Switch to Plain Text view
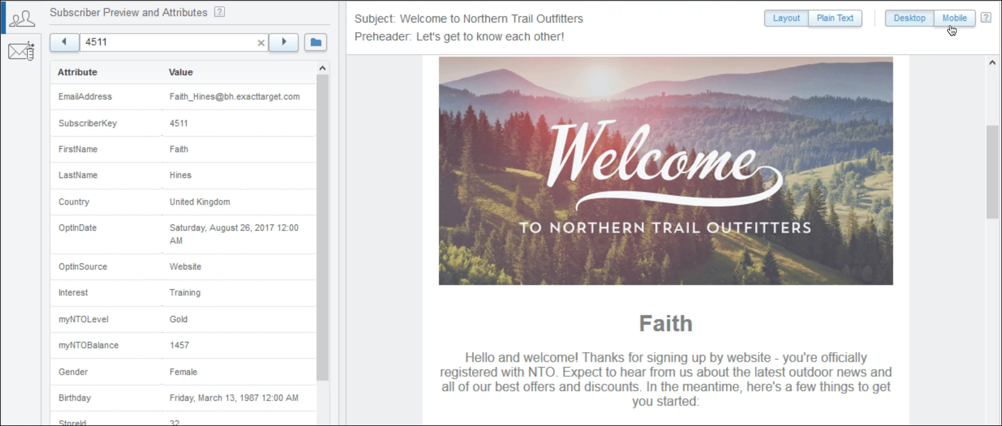Screen dimensions: 1002x426 pyautogui.click(x=835, y=18)
